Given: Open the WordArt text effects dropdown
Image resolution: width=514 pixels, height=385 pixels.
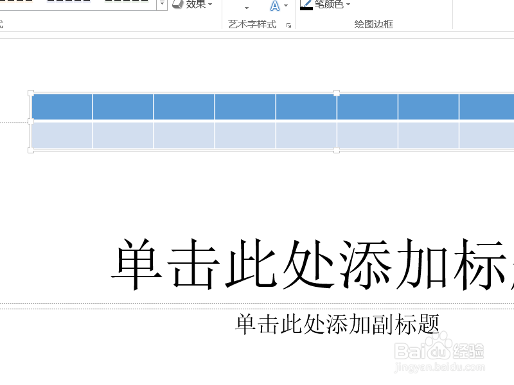Looking at the screenshot, I should (285, 5).
